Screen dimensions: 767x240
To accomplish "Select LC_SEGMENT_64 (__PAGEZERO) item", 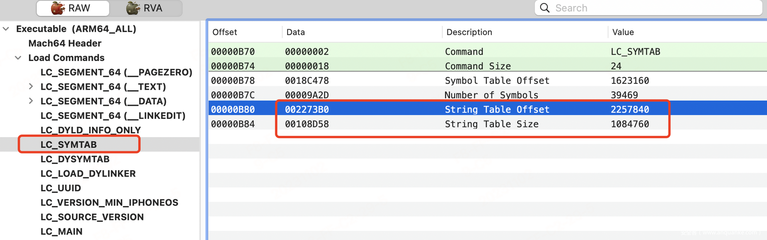I will pyautogui.click(x=116, y=72).
